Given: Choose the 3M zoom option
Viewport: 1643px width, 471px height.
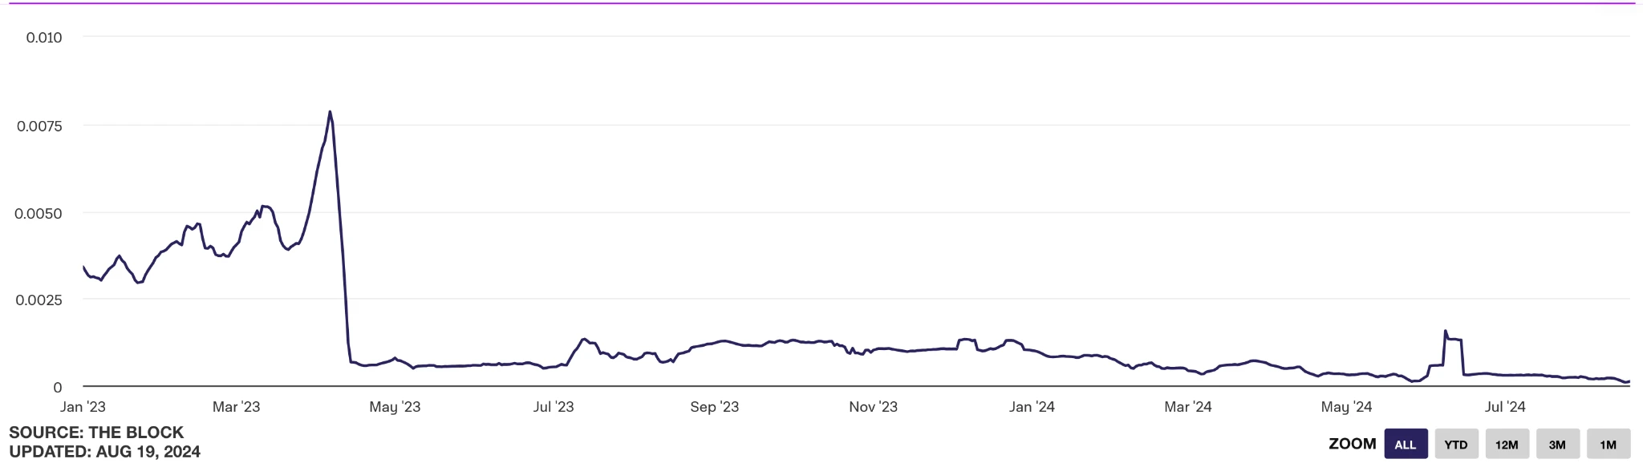Looking at the screenshot, I should click(x=1557, y=445).
